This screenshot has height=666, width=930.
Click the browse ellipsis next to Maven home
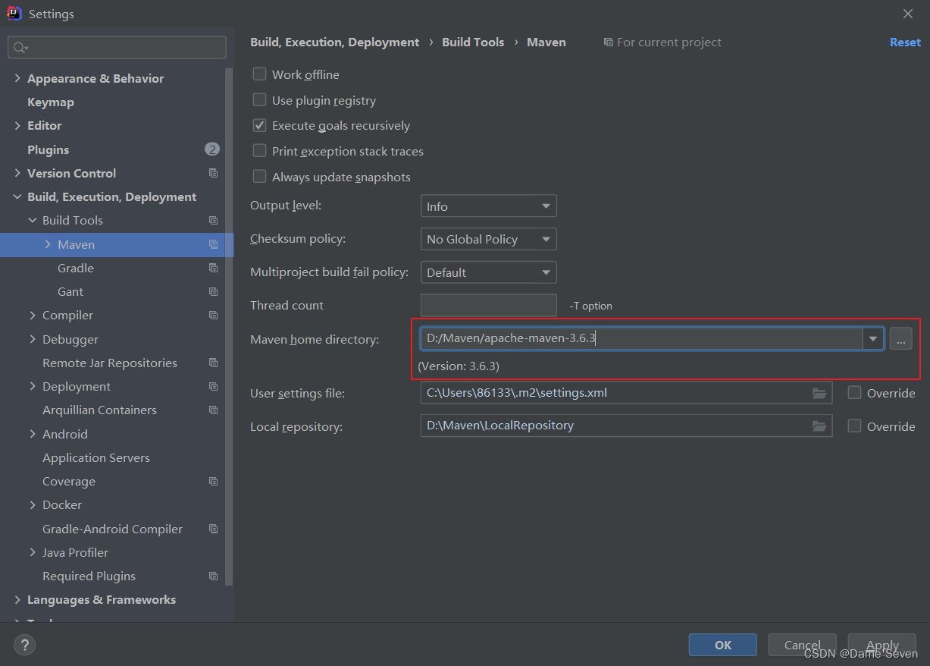[900, 340]
